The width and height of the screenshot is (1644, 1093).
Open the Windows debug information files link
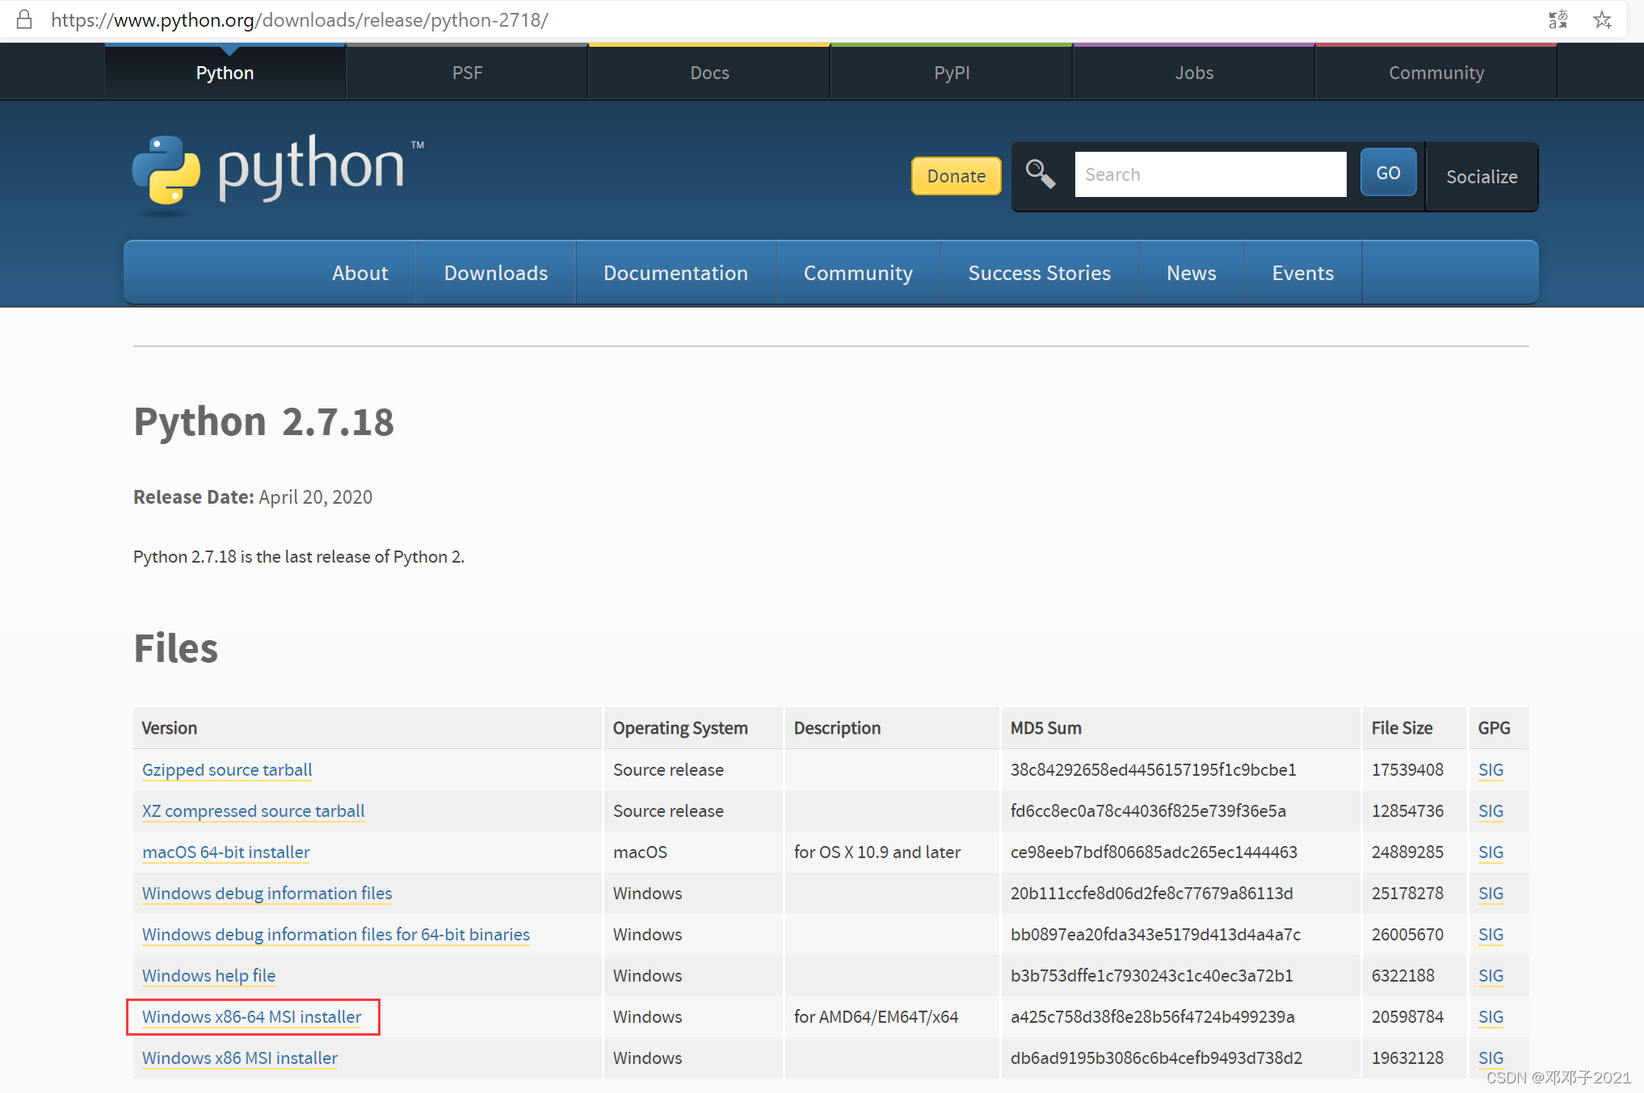coord(267,894)
